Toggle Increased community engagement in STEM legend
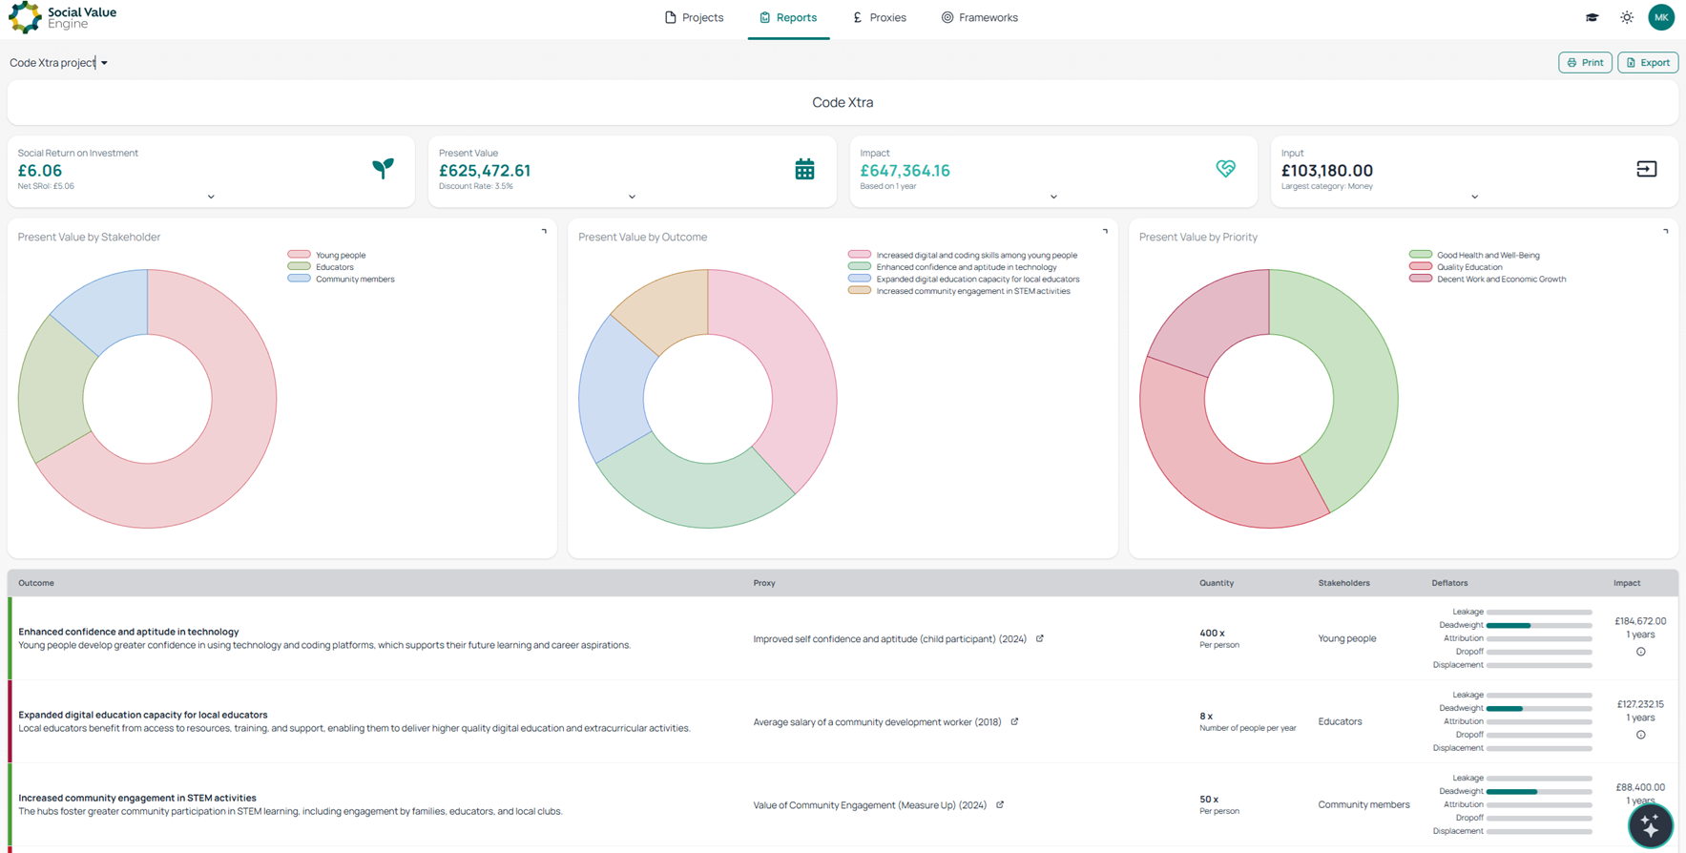 pos(959,291)
